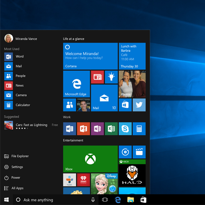The image size is (205, 205).
Task: Click the microphone icon in search box
Action: (x=93, y=200)
